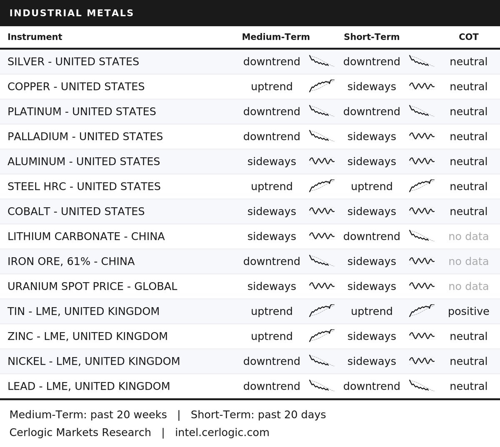This screenshot has width=500, height=447.
Task: Click Zinc - LME, United Kingdom name
Action: pyautogui.click(x=87, y=336)
